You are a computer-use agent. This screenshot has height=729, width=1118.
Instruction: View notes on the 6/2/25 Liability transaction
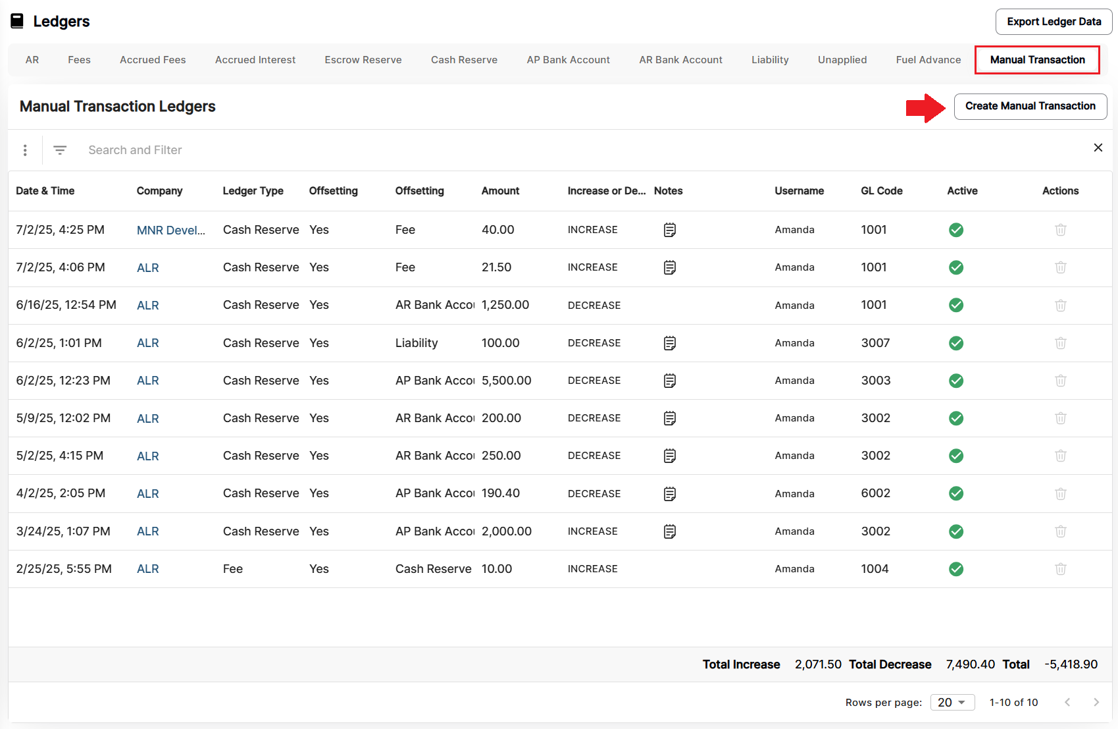pyautogui.click(x=669, y=343)
